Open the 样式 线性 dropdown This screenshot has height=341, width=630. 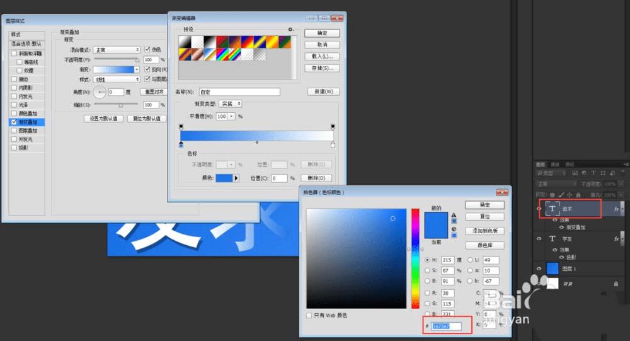click(x=117, y=79)
